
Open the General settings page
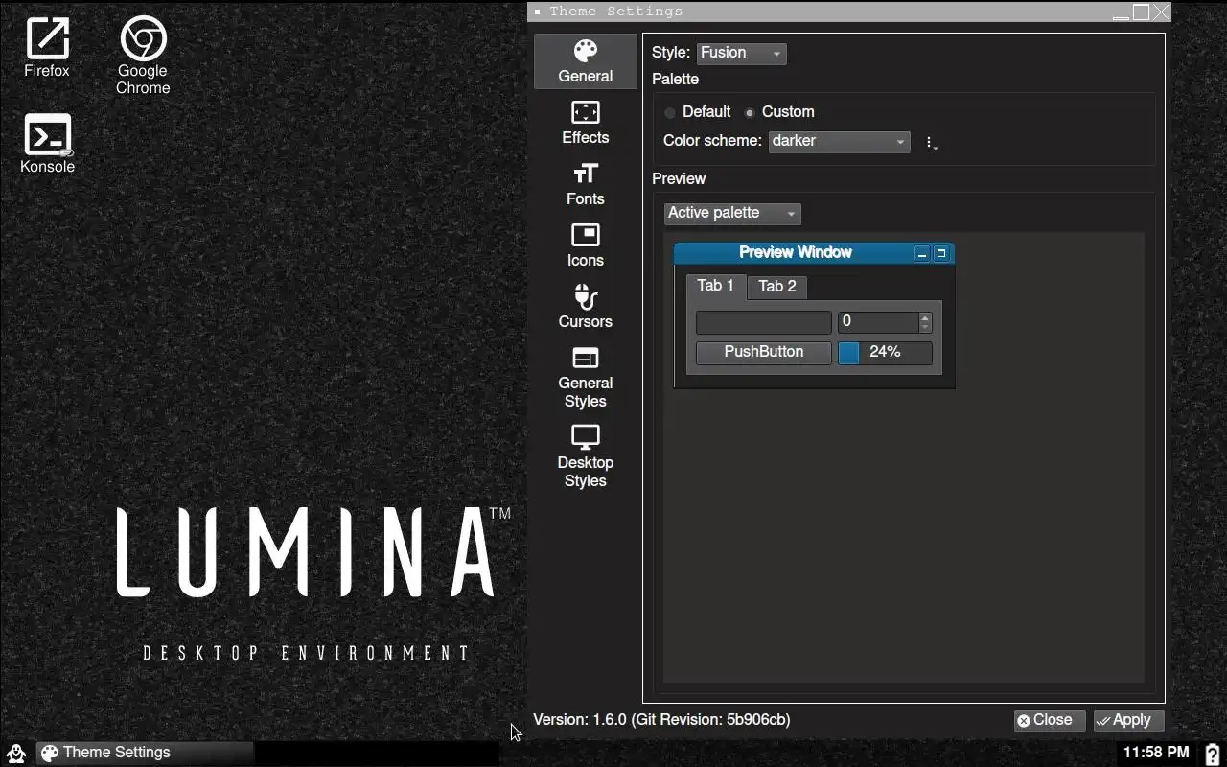(x=586, y=61)
